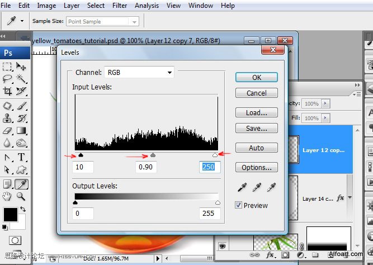Select the Move tool
This screenshot has width=373, height=265.
(x=21, y=67)
